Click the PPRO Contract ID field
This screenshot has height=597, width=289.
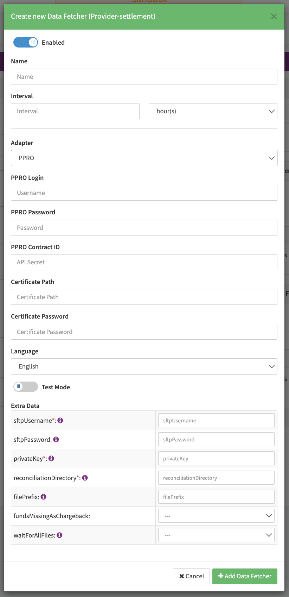[x=144, y=262]
